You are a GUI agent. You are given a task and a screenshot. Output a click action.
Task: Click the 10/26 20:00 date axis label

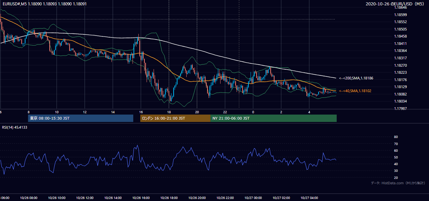pyautogui.click(x=197, y=198)
